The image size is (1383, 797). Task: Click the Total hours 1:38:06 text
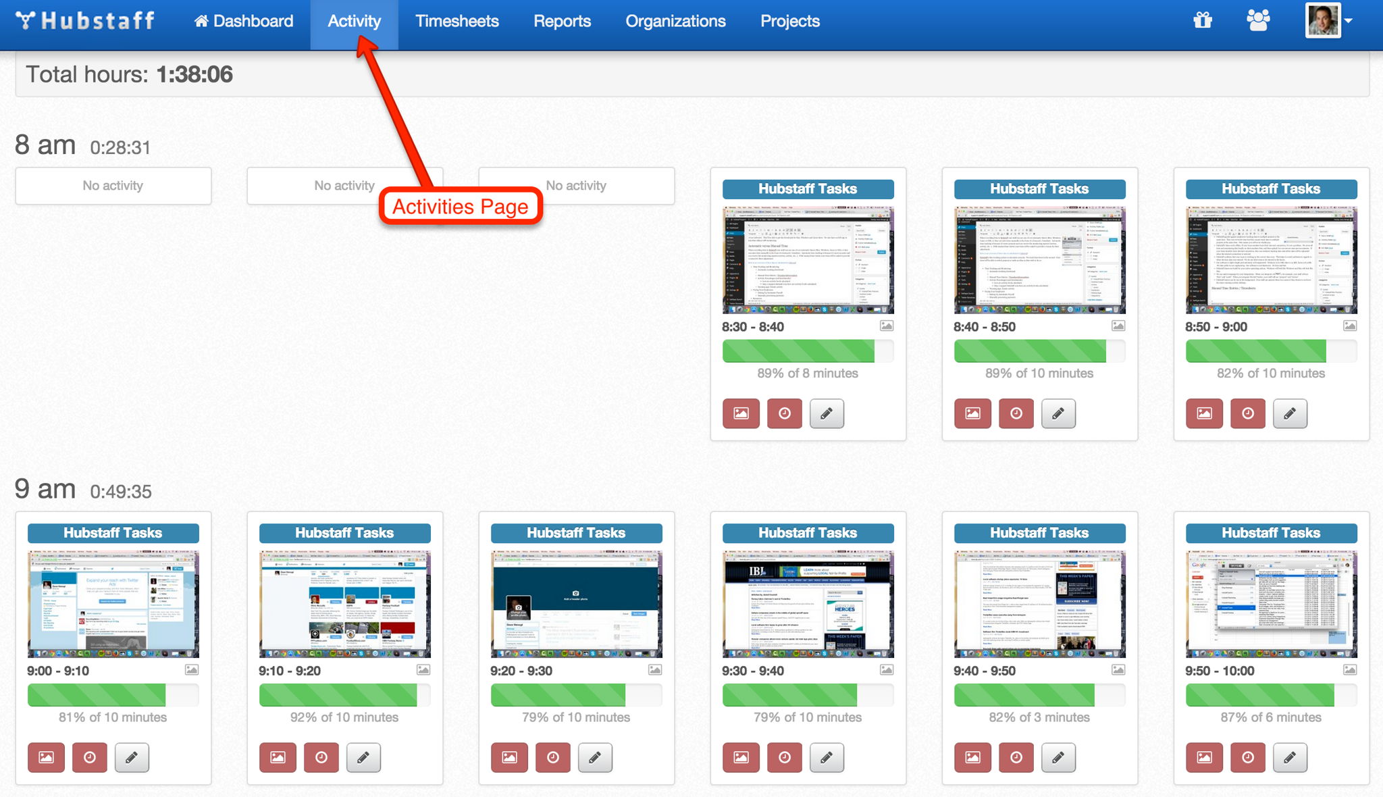tap(129, 74)
